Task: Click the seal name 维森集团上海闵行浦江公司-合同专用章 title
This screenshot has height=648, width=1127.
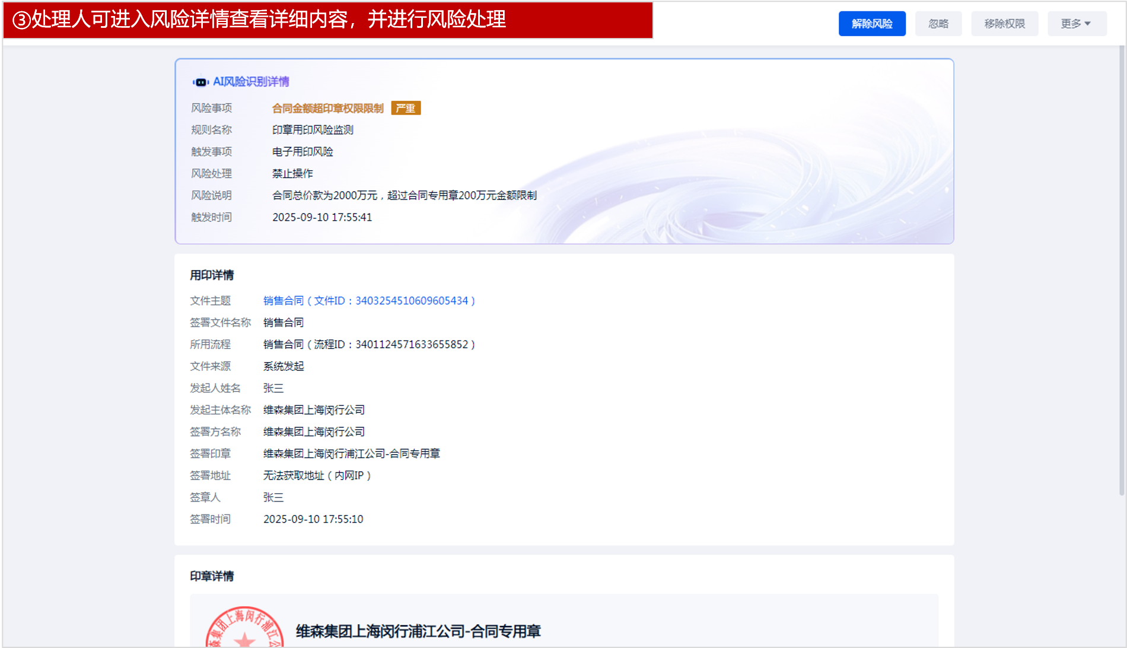Action: point(418,631)
